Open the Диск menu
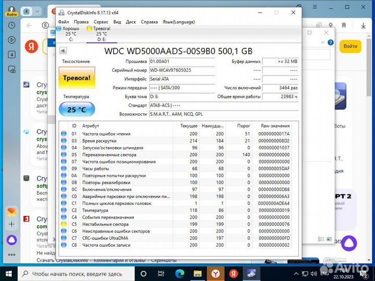Viewport: 375px width, 281px height. point(131,22)
